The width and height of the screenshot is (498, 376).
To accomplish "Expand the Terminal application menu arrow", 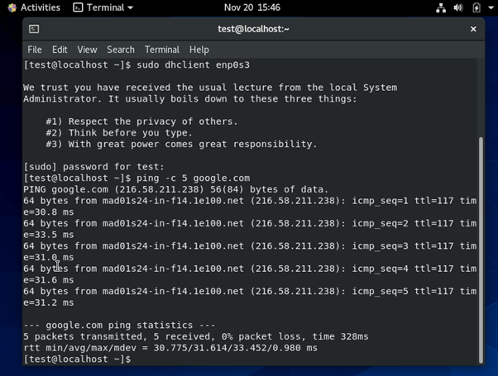I will click(130, 8).
